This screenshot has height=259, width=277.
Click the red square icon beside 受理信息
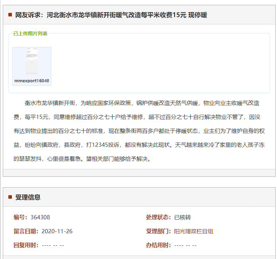click(10, 197)
